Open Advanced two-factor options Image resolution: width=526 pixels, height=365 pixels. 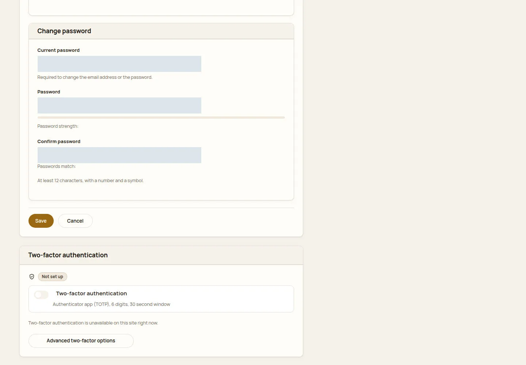point(81,341)
